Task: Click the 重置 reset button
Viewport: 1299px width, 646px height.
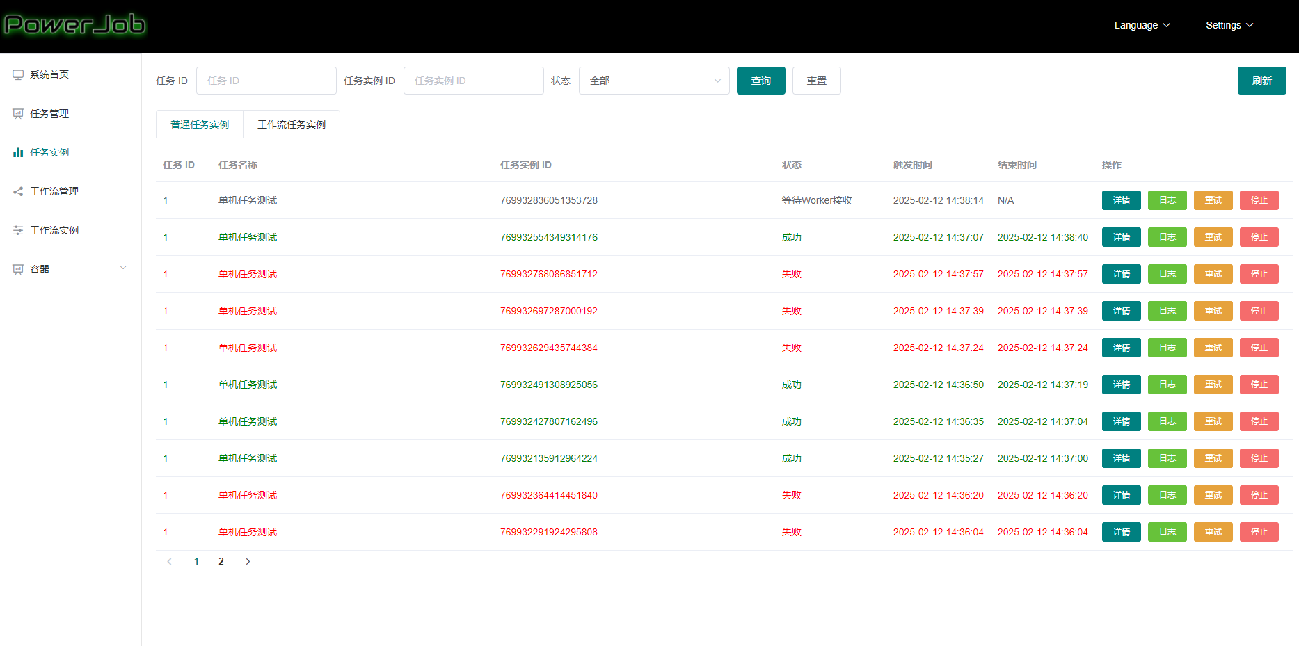Action: click(x=816, y=81)
